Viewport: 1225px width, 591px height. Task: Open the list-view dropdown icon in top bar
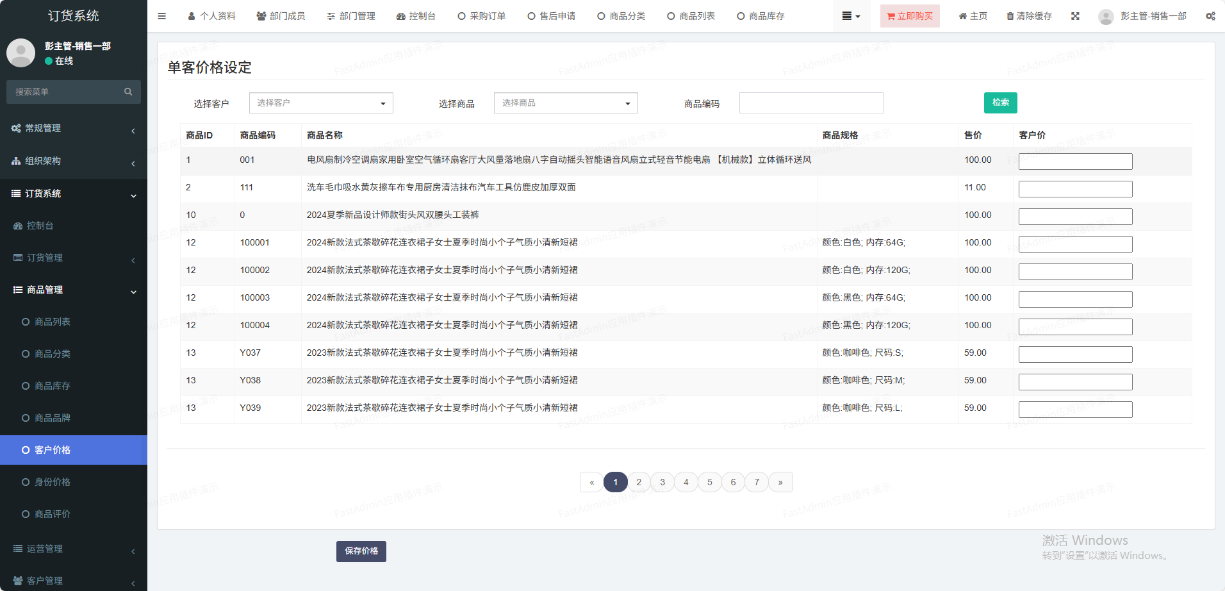tap(851, 16)
